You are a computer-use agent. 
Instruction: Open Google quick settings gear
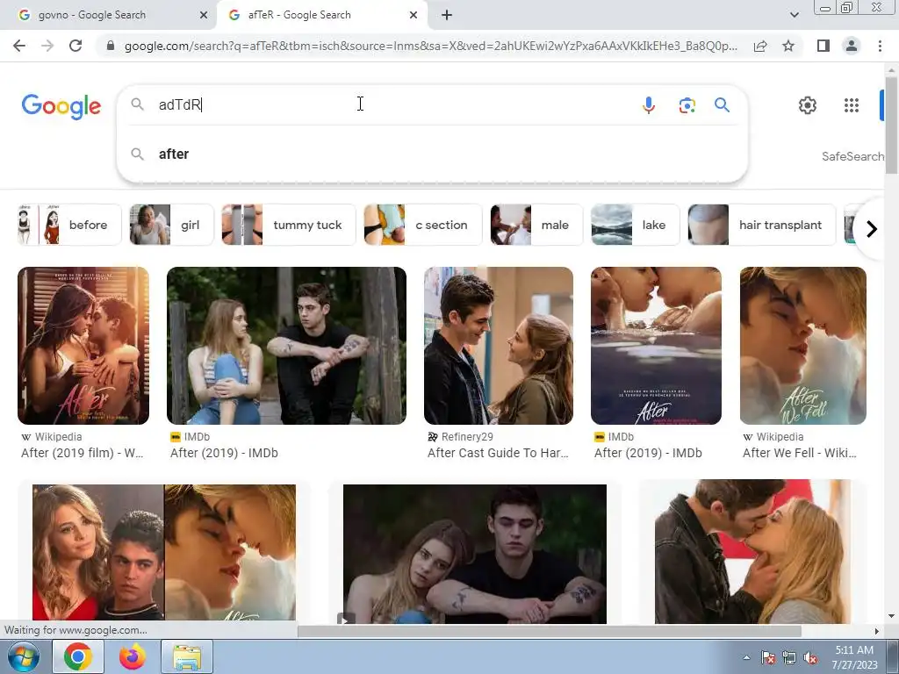point(808,105)
